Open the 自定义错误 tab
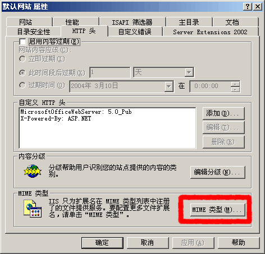This screenshot has width=265, height=254. (135, 32)
